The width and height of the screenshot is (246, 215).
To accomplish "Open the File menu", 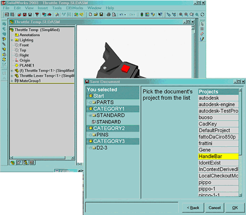I will tap(6, 8).
